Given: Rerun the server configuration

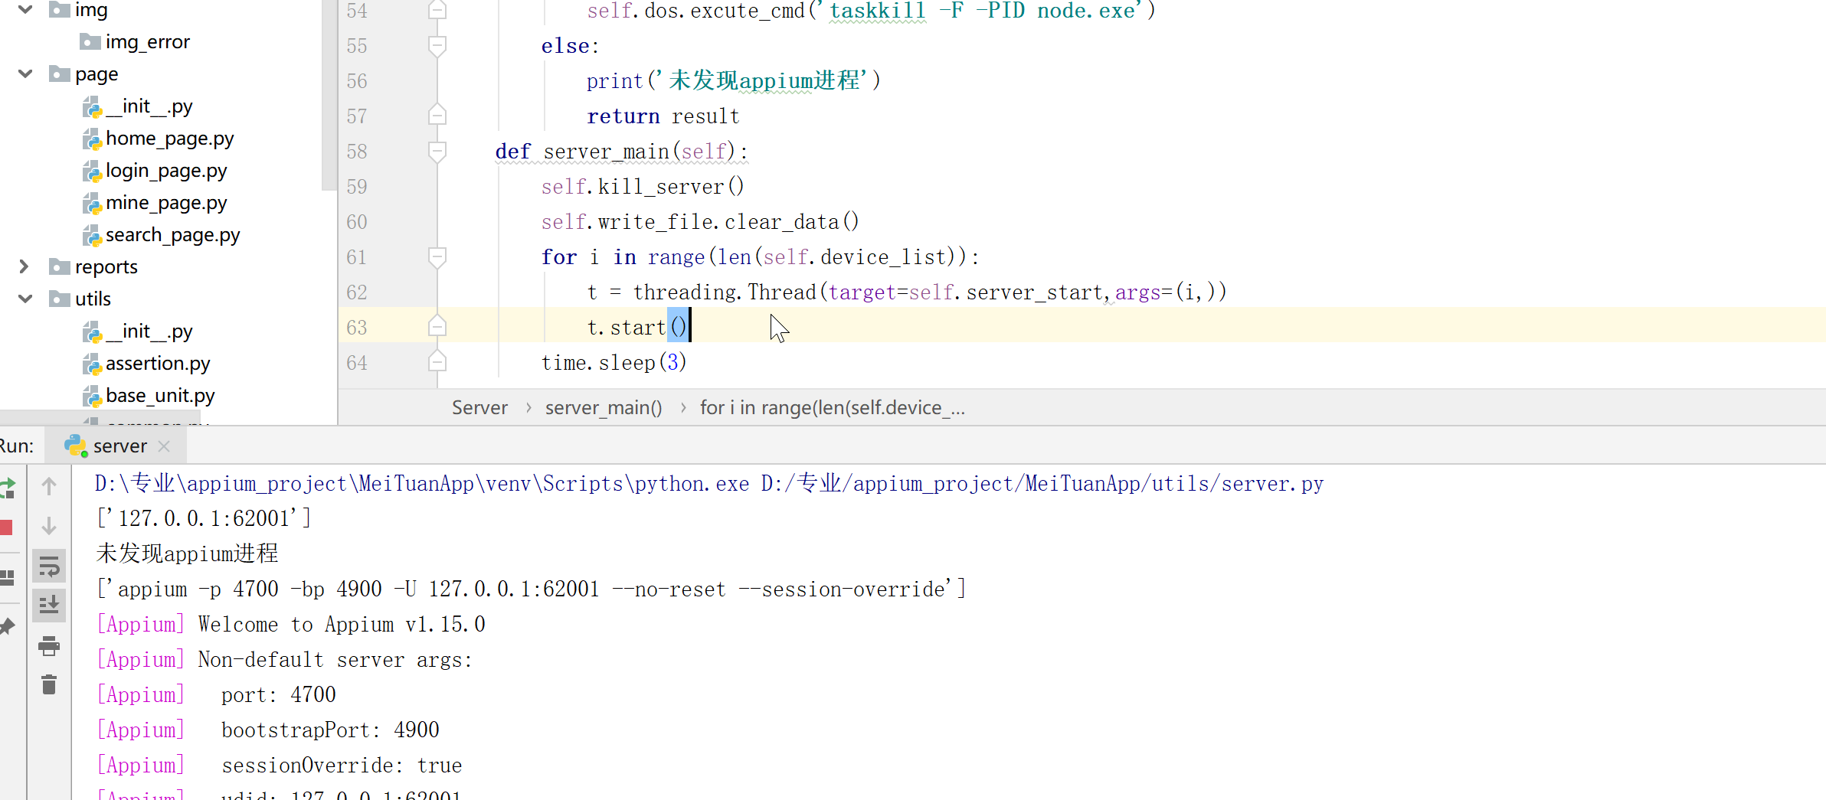Looking at the screenshot, I should pos(8,488).
